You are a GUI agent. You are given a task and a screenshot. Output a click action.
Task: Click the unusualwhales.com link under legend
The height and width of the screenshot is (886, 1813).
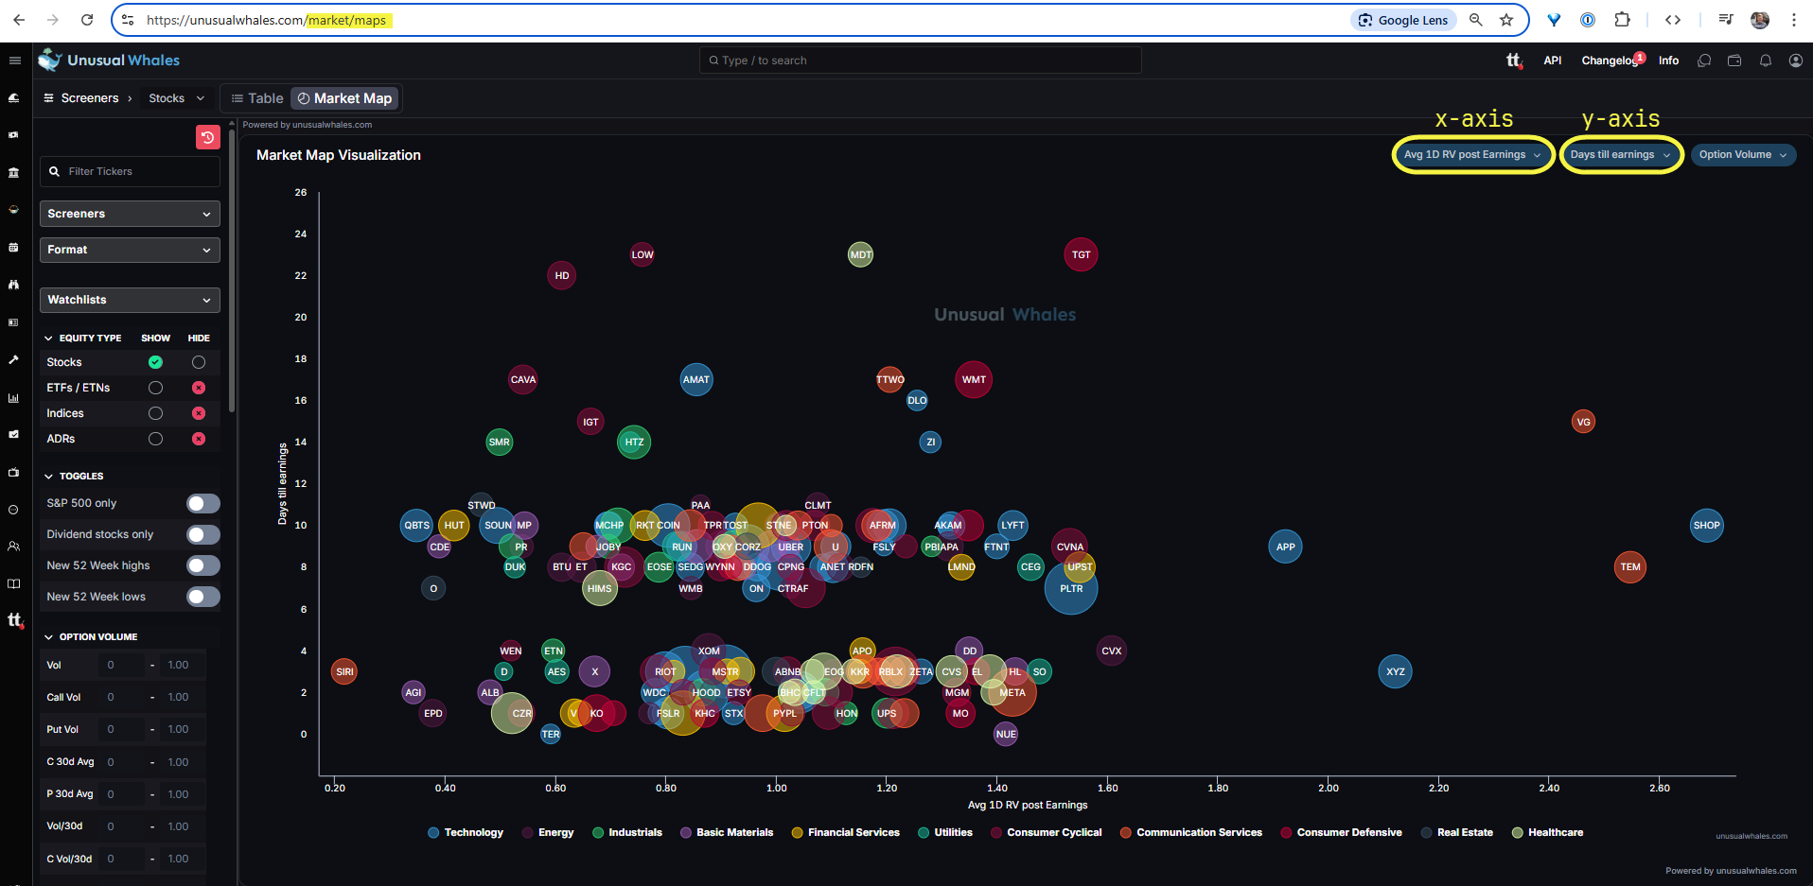(1751, 836)
